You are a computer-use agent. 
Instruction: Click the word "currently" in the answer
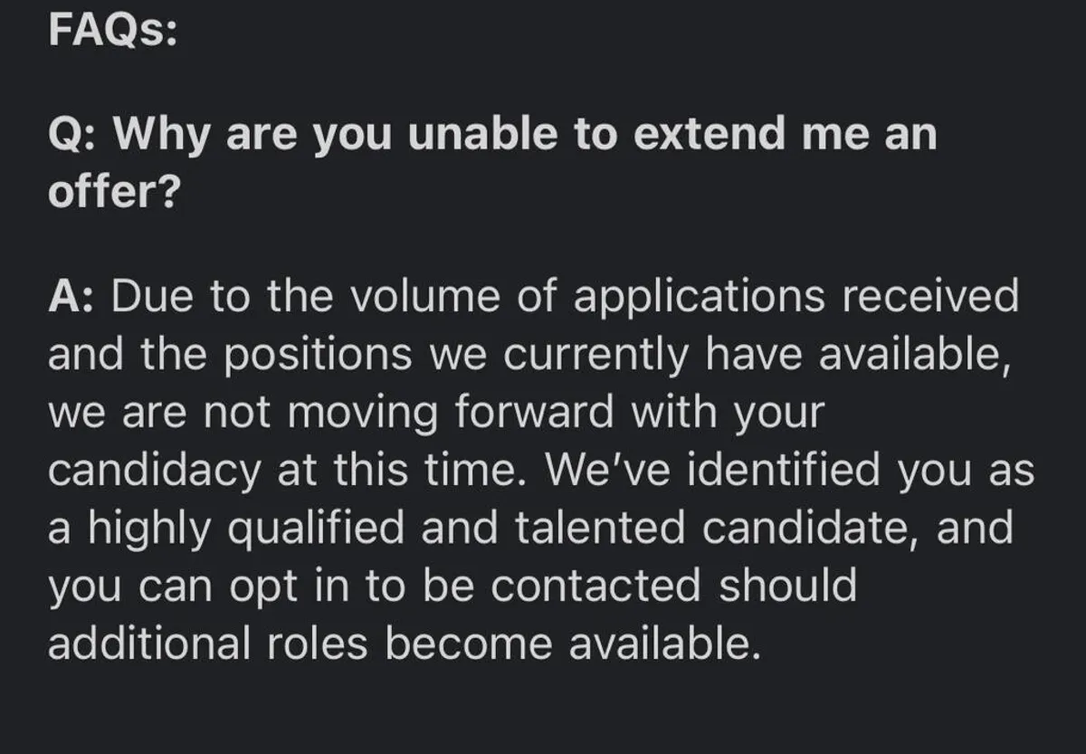pos(596,357)
